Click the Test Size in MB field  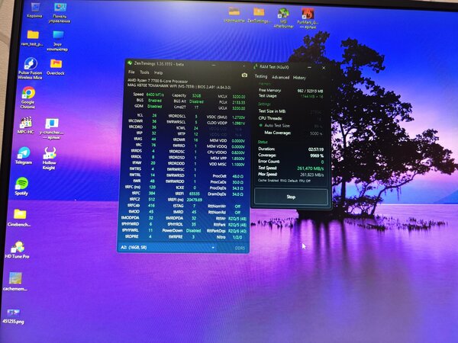click(x=314, y=112)
